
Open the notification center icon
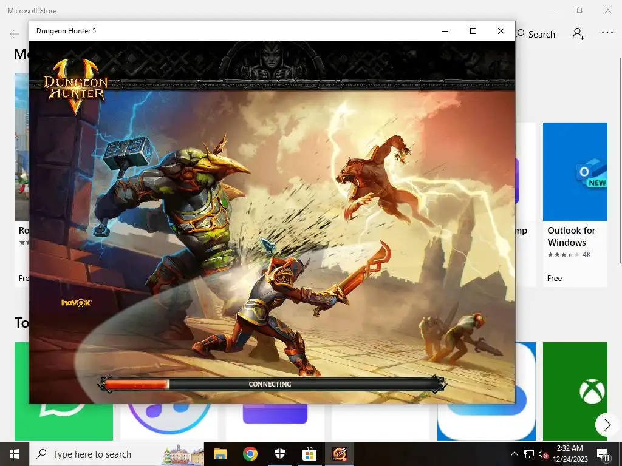click(603, 454)
